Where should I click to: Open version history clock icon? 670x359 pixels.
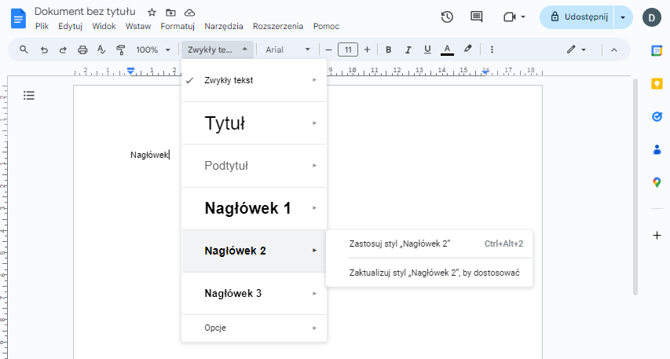coord(447,16)
